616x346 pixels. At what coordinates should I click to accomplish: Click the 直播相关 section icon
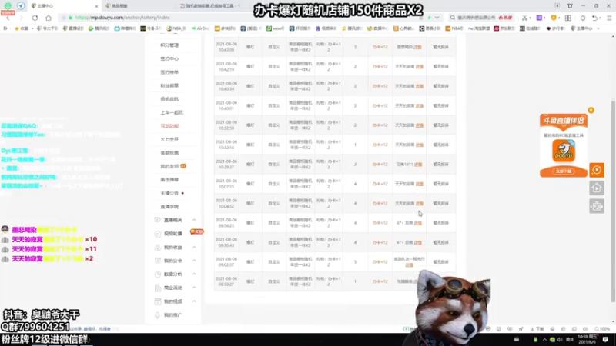[158, 220]
